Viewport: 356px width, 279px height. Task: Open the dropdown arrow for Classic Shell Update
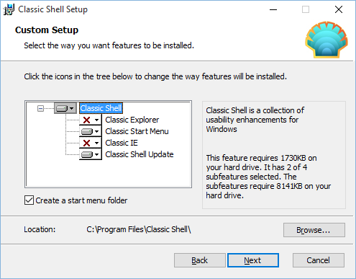click(x=96, y=154)
